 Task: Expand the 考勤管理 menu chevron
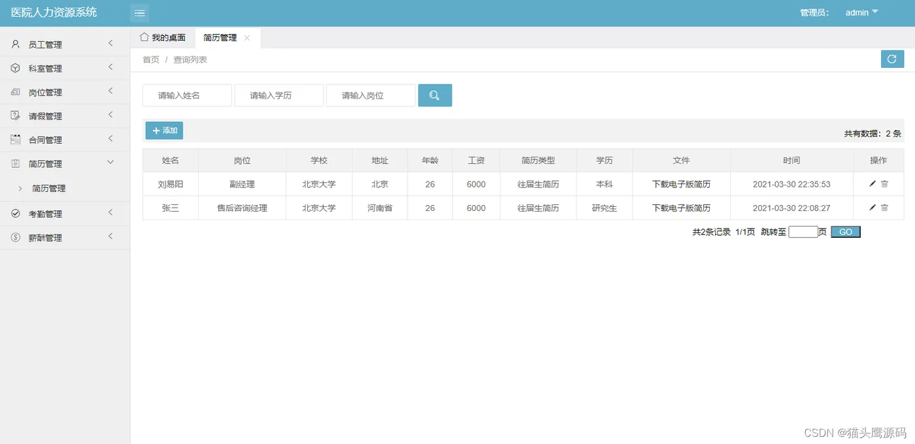tap(110, 212)
